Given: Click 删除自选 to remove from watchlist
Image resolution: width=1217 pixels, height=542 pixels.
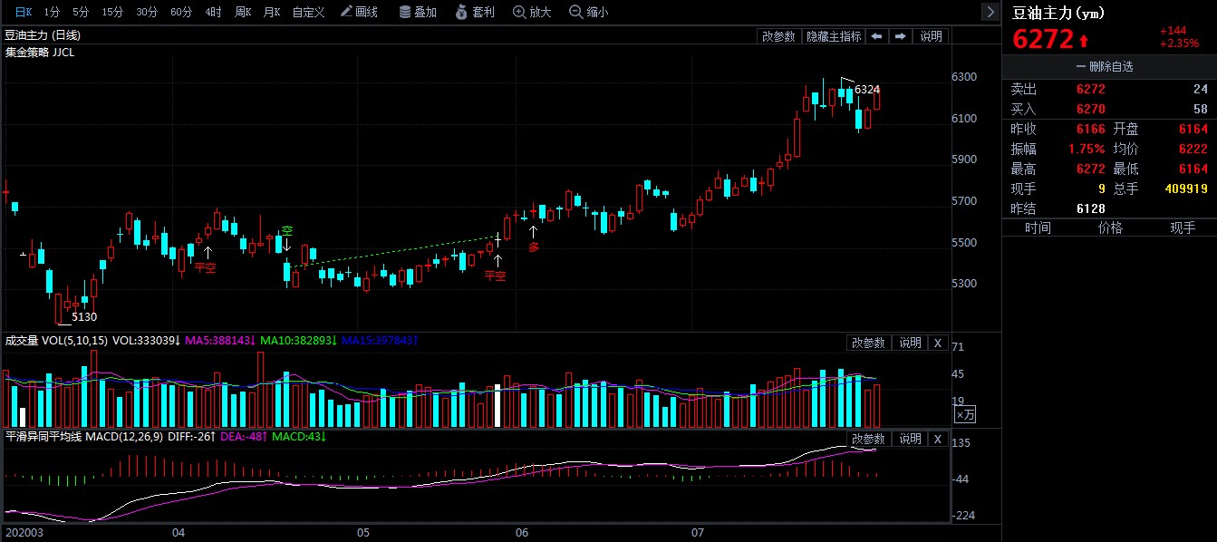Looking at the screenshot, I should [x=1109, y=67].
